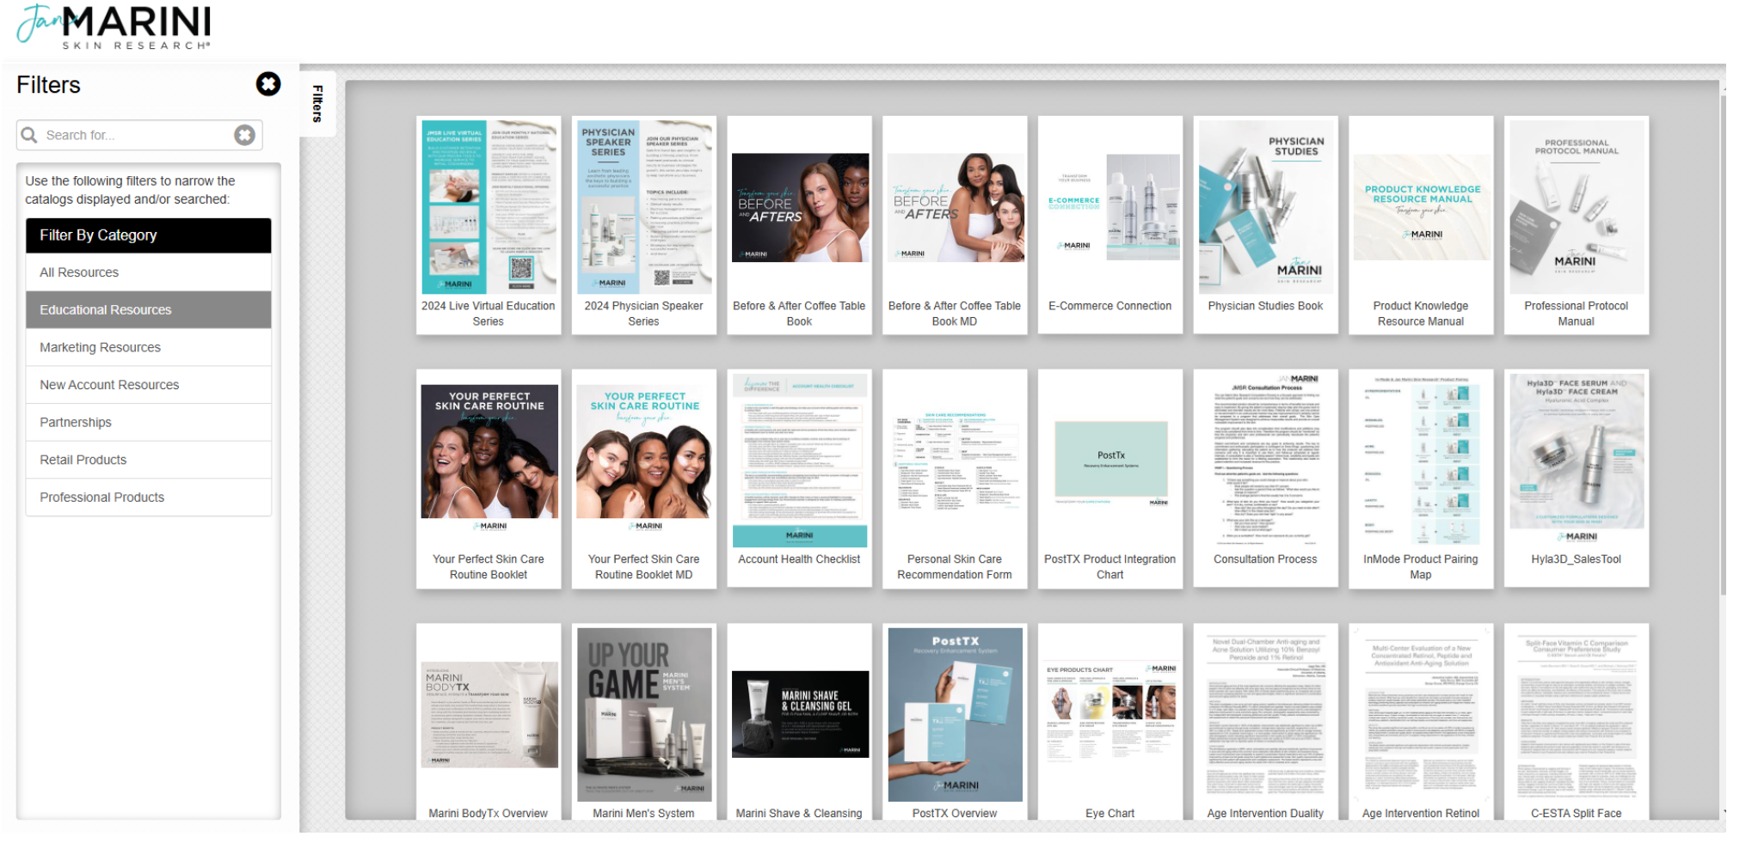Open Before & After Coffee Table Book
This screenshot has height=861, width=1758.
coord(800,225)
